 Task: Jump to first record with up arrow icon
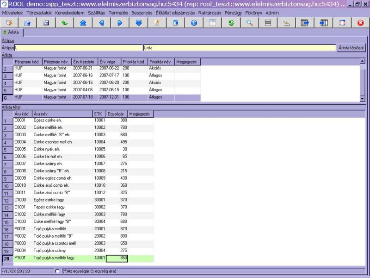(x=83, y=23)
